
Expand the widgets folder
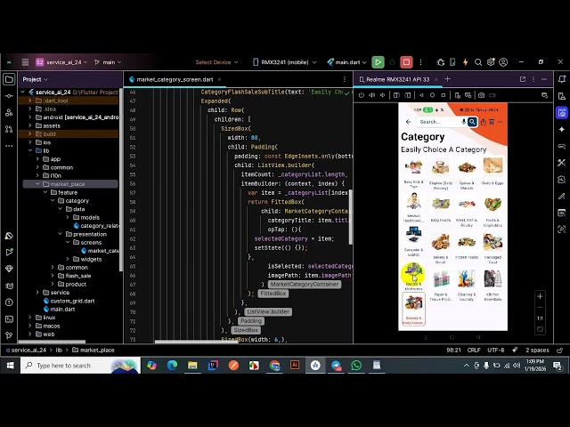click(x=68, y=259)
